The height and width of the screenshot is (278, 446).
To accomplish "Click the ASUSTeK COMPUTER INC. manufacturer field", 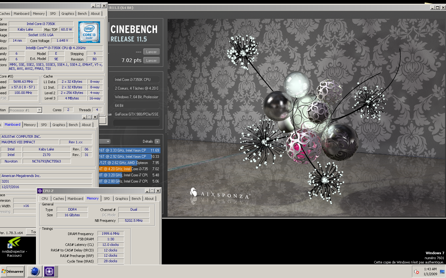I will [x=46, y=137].
